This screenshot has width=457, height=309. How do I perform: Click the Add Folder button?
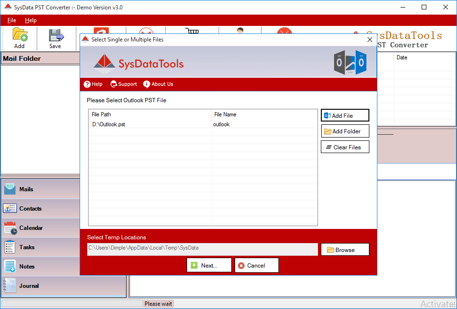click(345, 131)
